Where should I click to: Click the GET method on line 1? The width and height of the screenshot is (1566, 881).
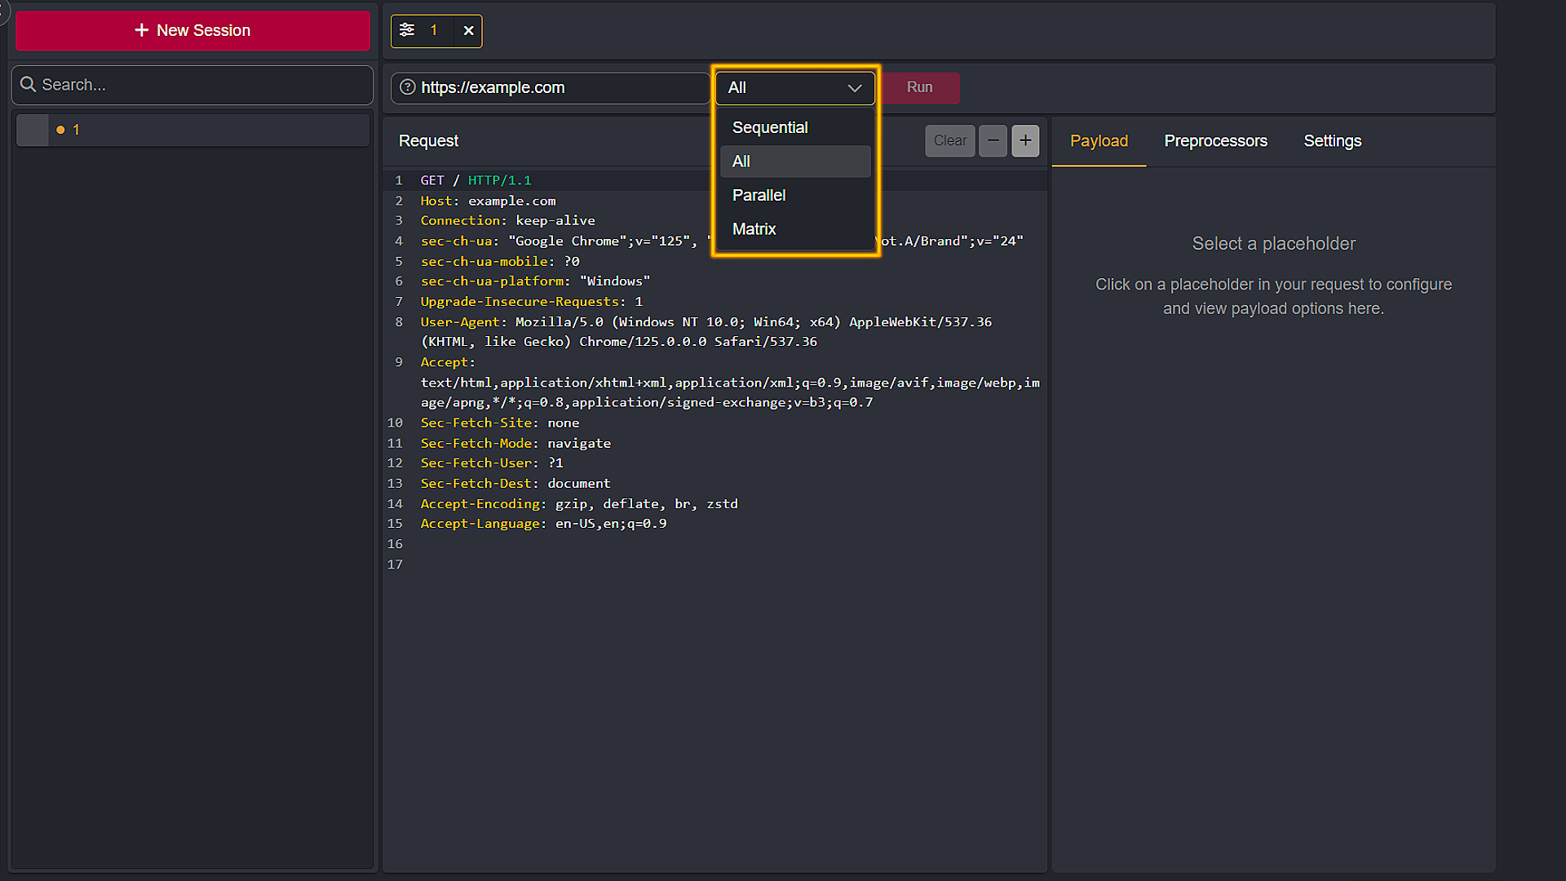(432, 180)
